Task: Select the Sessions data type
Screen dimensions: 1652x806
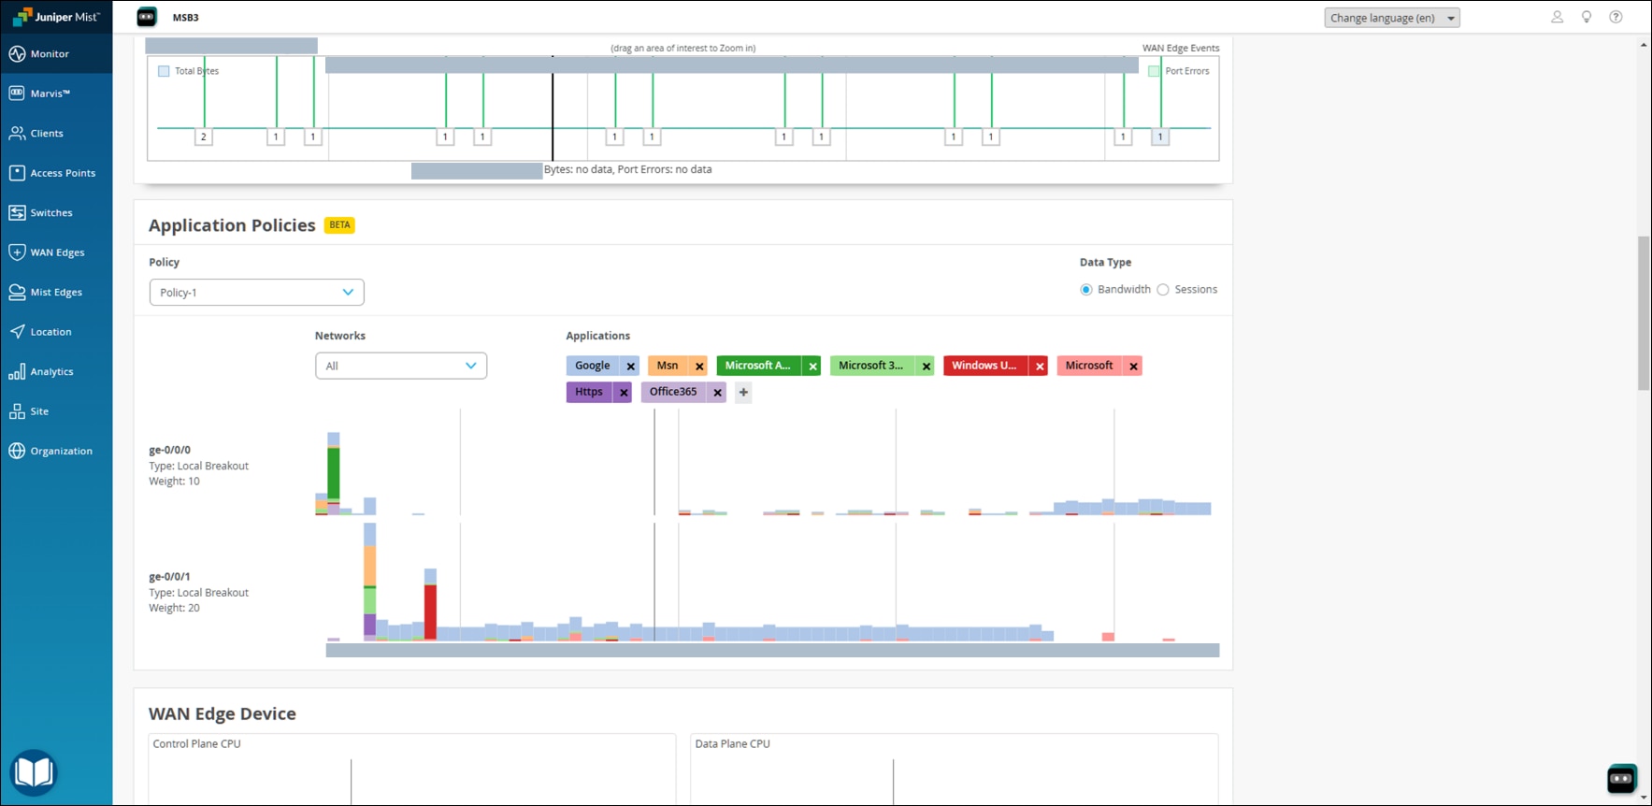Action: tap(1163, 290)
